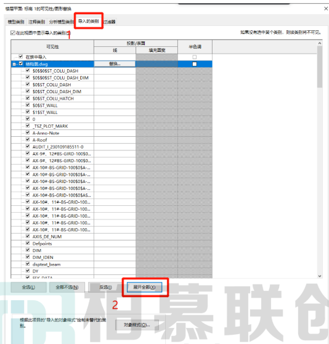The width and height of the screenshot is (329, 344).
Task: Uncheck the 在族中导入 visibility checkbox
Action: coord(20,57)
